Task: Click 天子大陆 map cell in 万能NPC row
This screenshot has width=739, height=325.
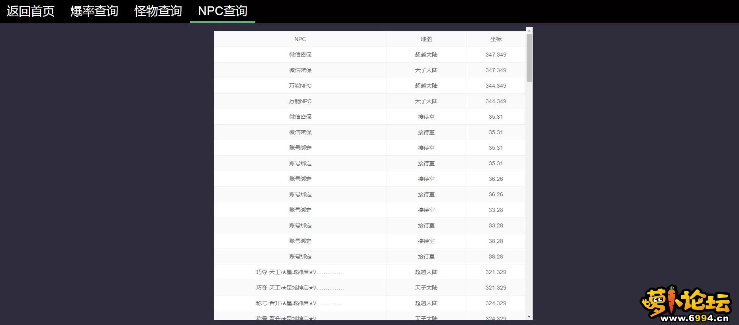Action: [x=426, y=101]
